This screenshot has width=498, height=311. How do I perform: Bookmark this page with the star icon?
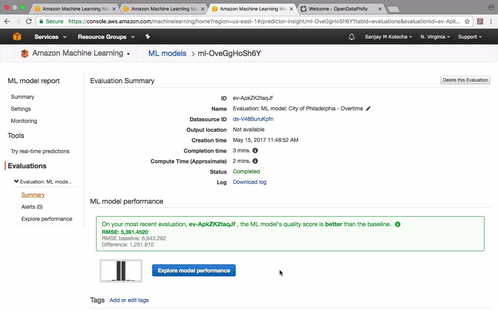tap(467, 21)
